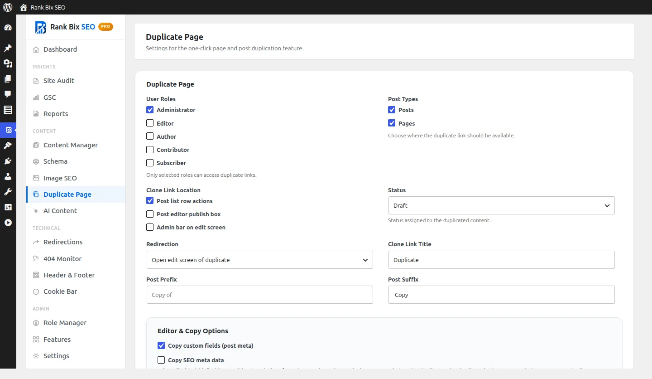
Task: Open the Pages icon in admin sidebar
Action: pyautogui.click(x=8, y=79)
